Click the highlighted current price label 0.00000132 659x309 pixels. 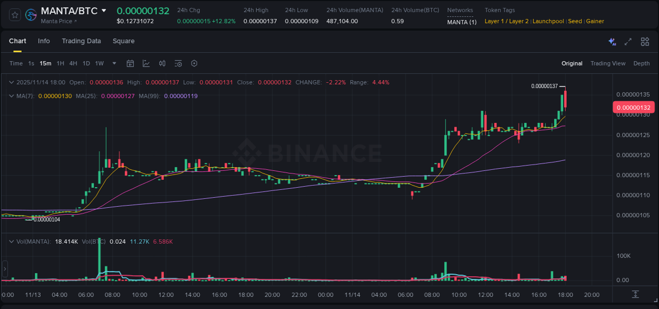[633, 107]
